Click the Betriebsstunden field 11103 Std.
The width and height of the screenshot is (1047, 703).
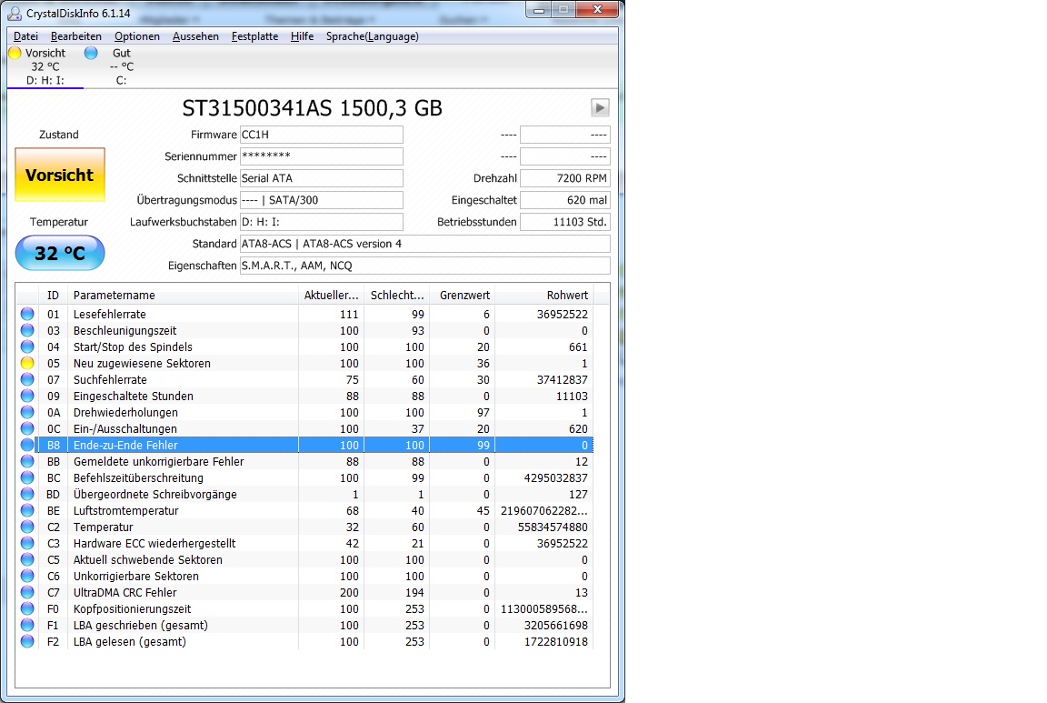(565, 222)
